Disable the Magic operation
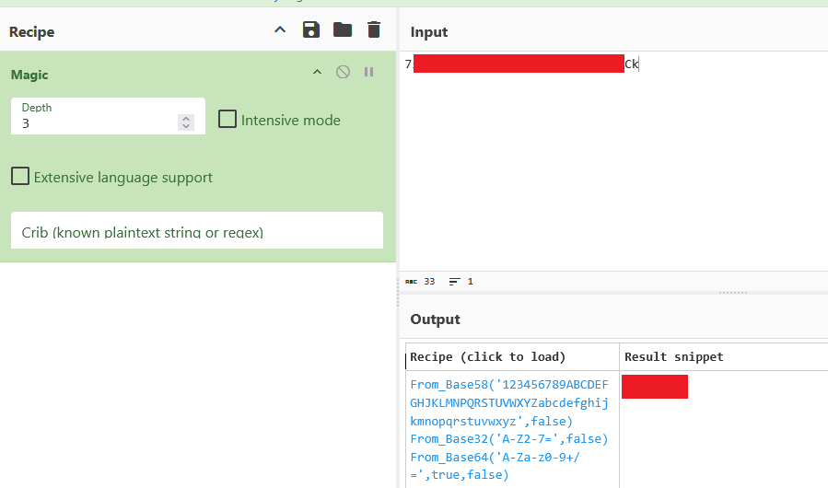Image resolution: width=828 pixels, height=488 pixels. [343, 72]
